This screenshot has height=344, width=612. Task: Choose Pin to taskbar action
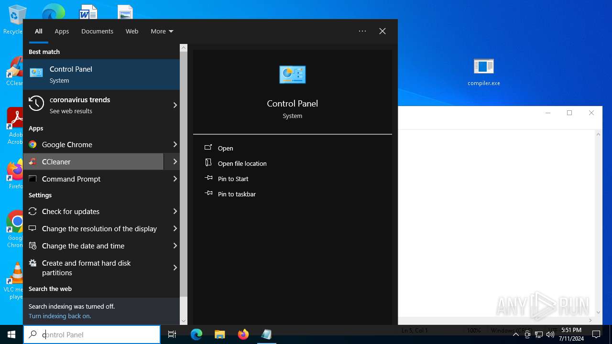click(x=237, y=194)
